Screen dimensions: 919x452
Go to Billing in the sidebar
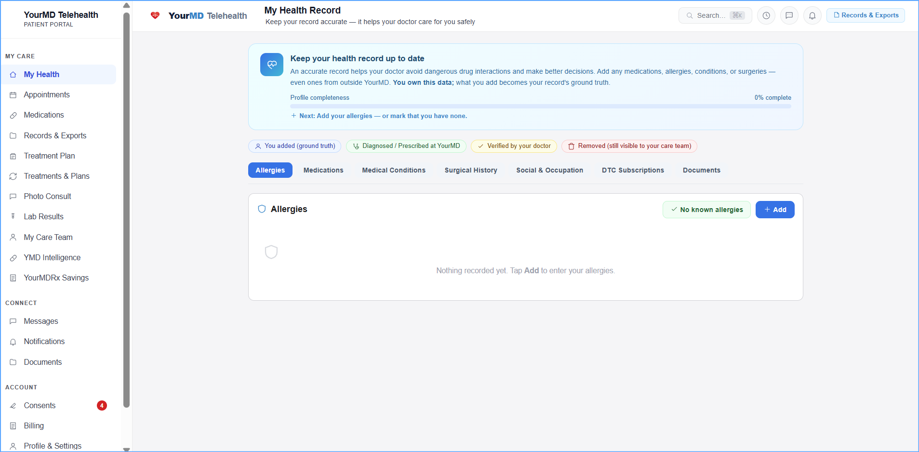58,426
